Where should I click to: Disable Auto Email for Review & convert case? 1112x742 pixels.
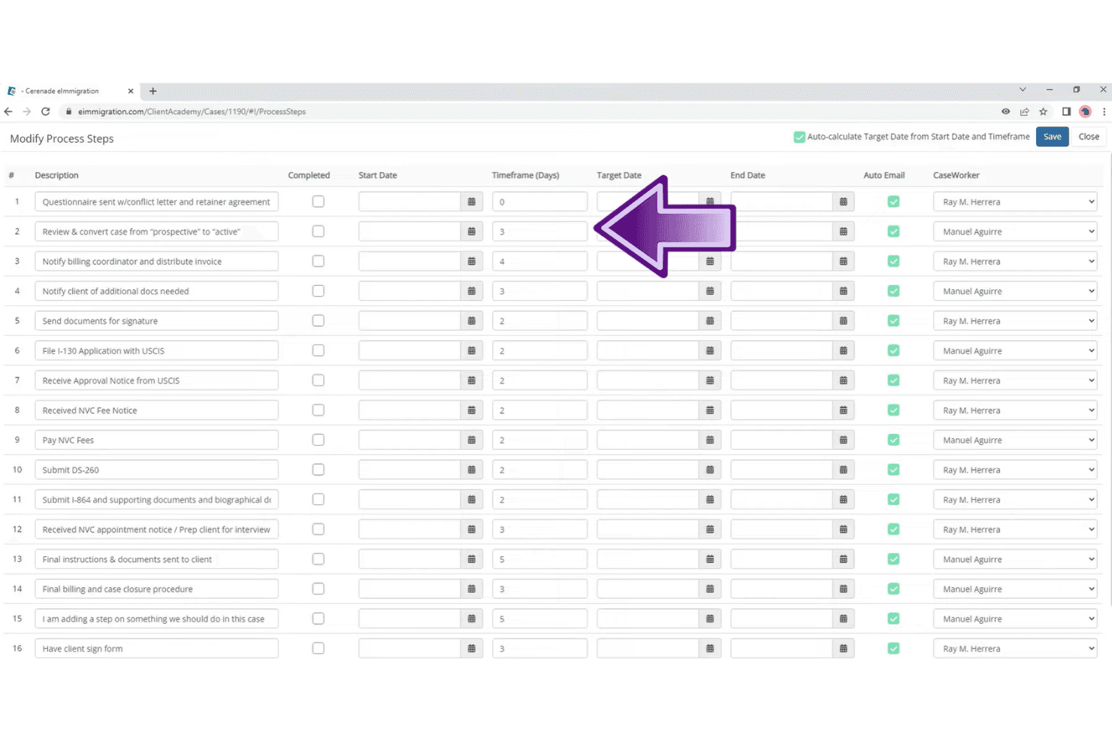click(893, 232)
